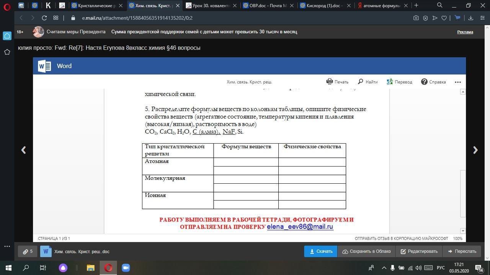Open ad blocker shield icon
490x275 pixels.
point(425,18)
